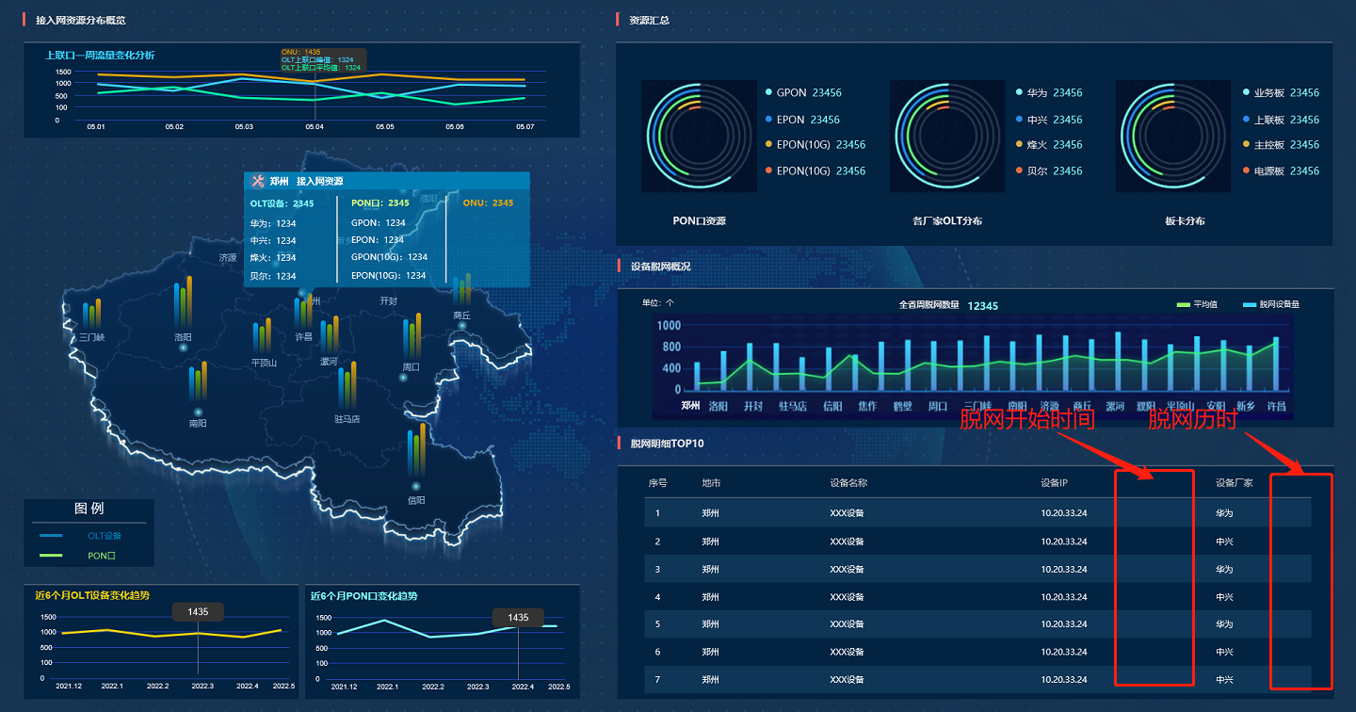Click the 设备IP column header
The width and height of the screenshot is (1356, 712).
tap(1054, 483)
